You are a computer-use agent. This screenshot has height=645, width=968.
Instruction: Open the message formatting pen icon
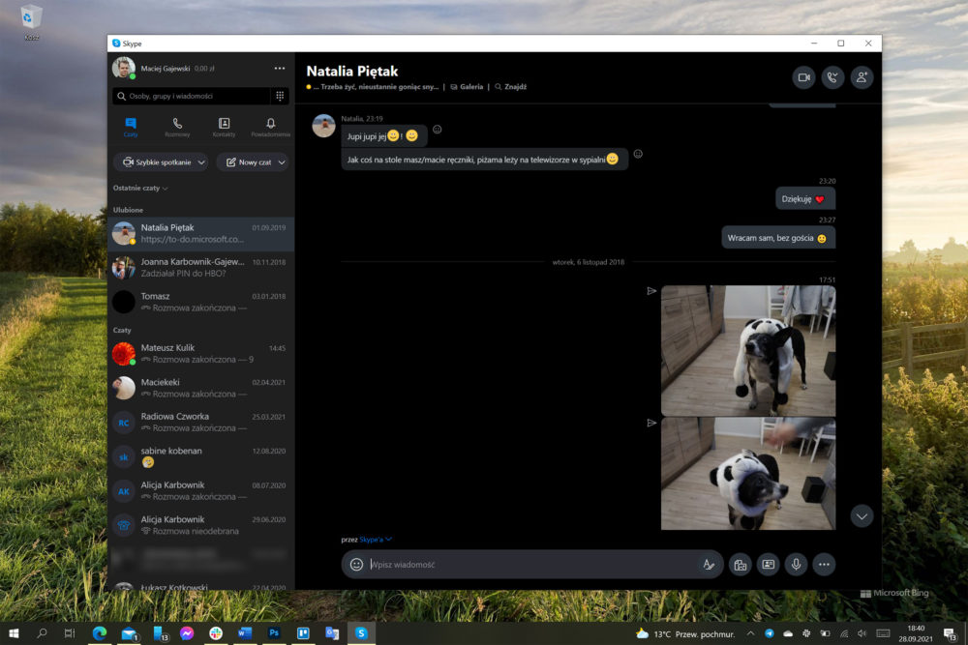(x=709, y=564)
